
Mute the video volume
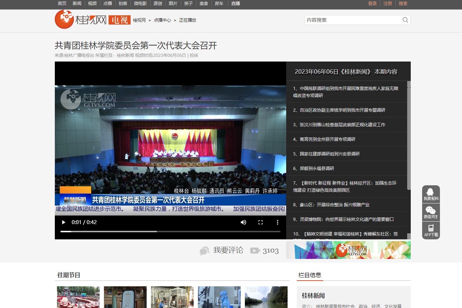243,222
